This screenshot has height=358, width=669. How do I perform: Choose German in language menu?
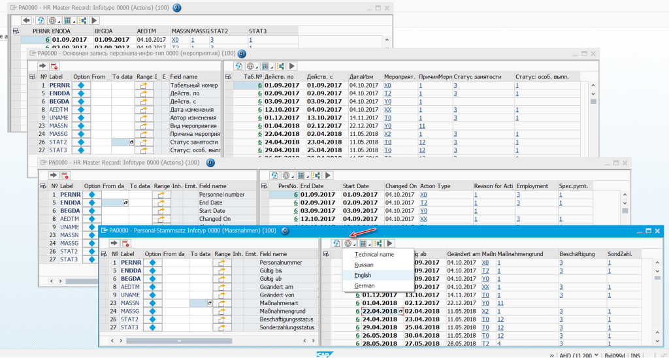tap(365, 286)
